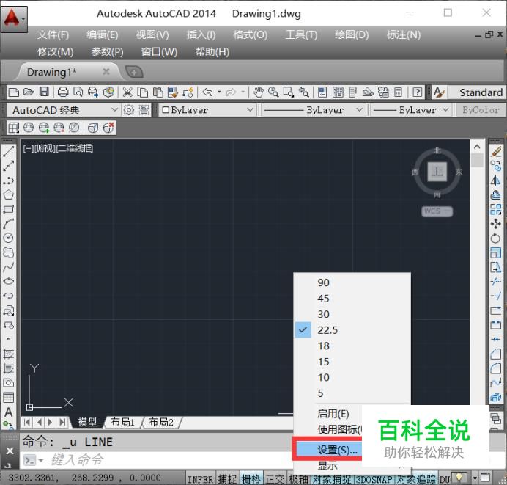Select the Erase tool in Modify toolbar

496,152
